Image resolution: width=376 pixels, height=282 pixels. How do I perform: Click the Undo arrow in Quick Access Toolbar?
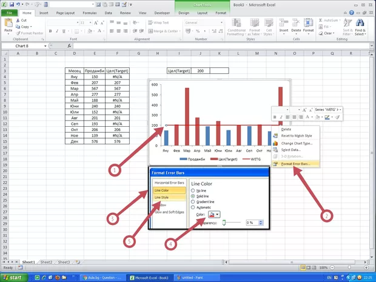[x=18, y=4]
